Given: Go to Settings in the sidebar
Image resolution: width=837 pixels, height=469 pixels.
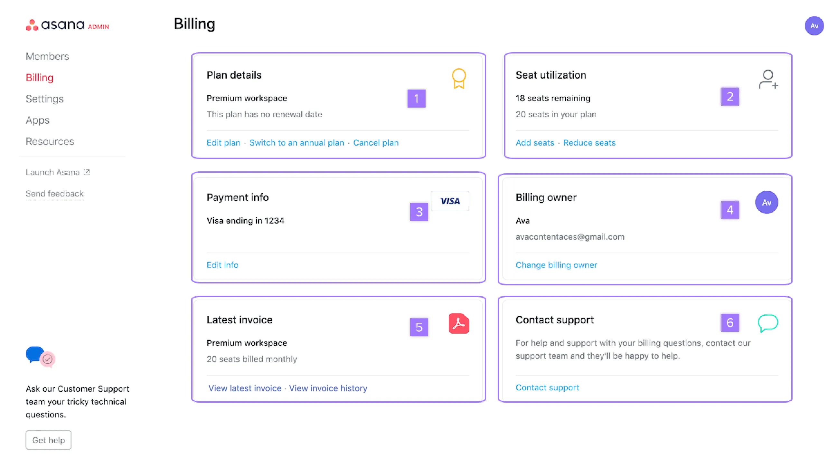Looking at the screenshot, I should (44, 99).
